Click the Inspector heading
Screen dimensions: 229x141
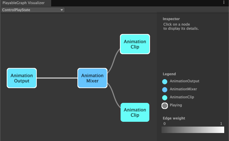click(171, 19)
